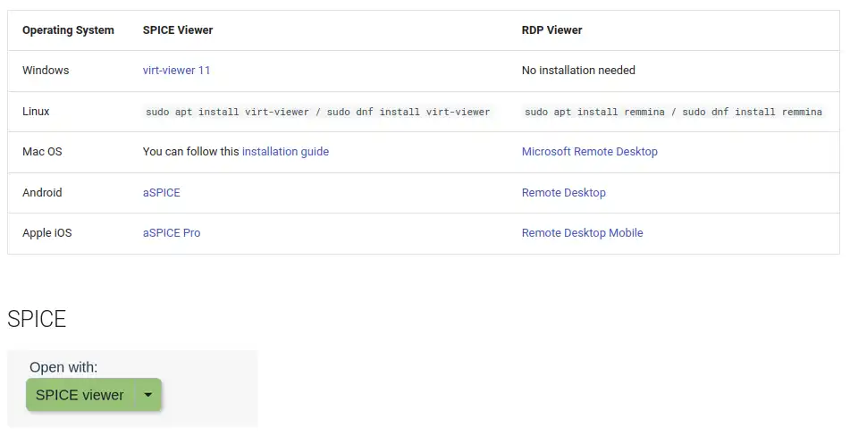Click the Apple iOS row label
Viewport: 850px width, 444px height.
(x=47, y=233)
